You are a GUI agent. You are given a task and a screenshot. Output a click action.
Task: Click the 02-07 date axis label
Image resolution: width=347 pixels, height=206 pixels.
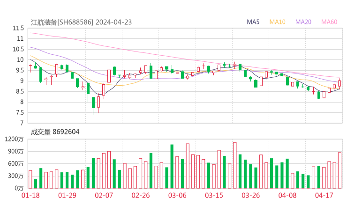coord(104,195)
